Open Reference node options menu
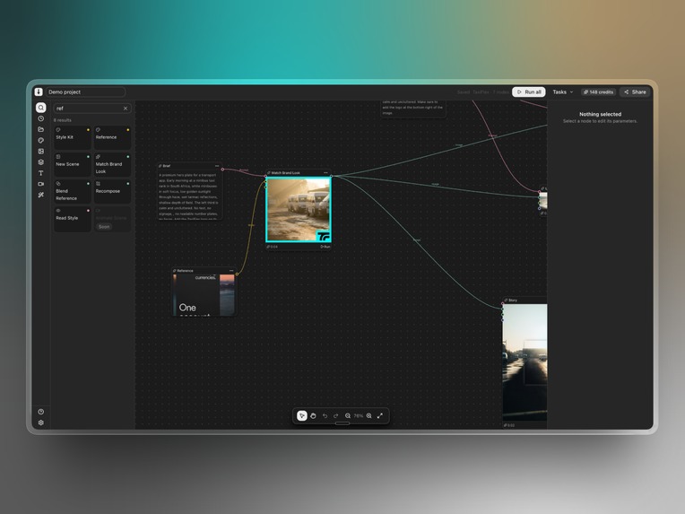 coord(231,271)
